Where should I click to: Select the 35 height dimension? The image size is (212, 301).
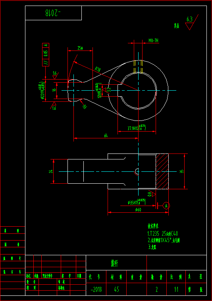click(182, 171)
